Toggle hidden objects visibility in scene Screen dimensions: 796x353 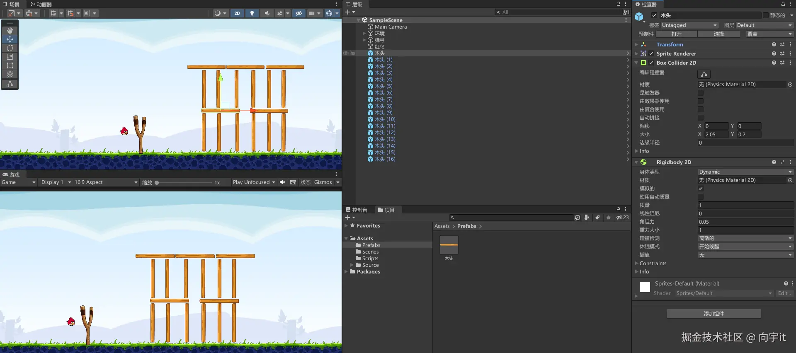[298, 13]
